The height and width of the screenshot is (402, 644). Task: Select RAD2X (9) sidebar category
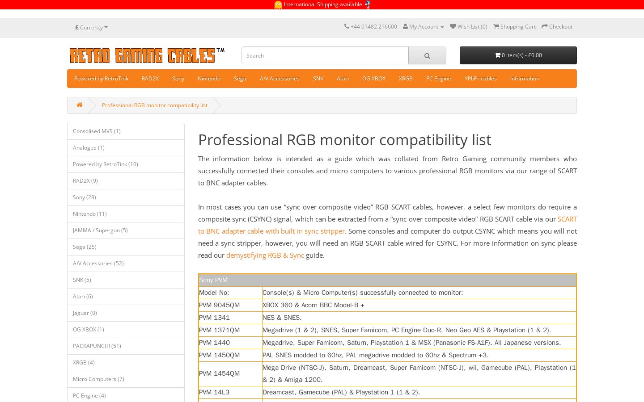point(126,181)
